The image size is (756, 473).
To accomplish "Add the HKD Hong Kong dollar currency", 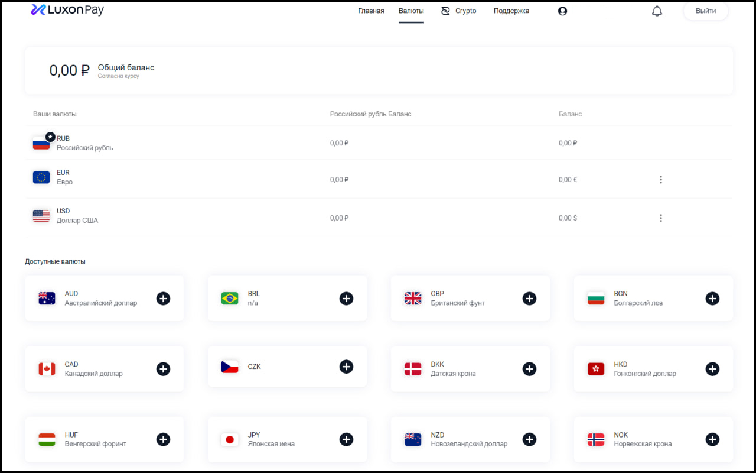I will pyautogui.click(x=712, y=369).
